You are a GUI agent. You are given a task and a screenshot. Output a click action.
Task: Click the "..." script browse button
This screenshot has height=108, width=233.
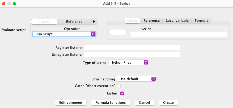(118, 32)
